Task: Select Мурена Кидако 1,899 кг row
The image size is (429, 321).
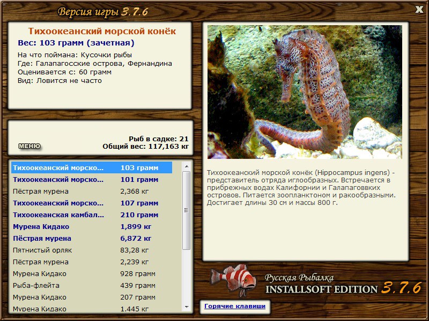Action: (x=92, y=226)
